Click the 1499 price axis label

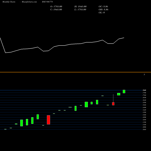click(144, 108)
